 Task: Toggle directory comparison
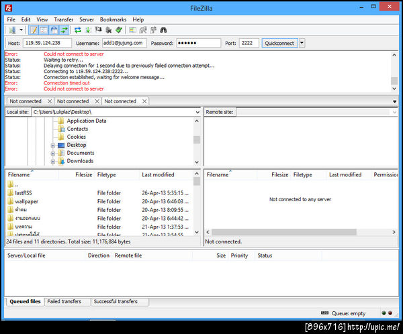coord(143,30)
